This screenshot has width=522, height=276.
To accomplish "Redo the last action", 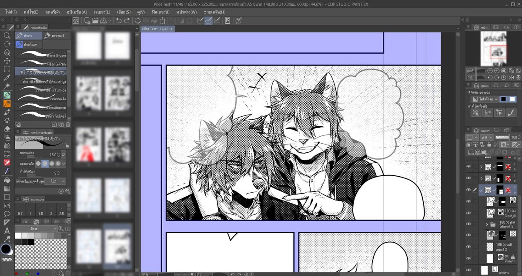I will [x=127, y=20].
